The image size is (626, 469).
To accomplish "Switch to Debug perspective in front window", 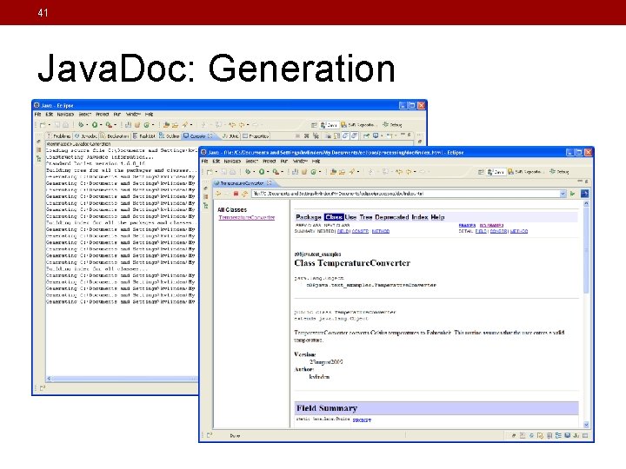I will click(x=559, y=172).
